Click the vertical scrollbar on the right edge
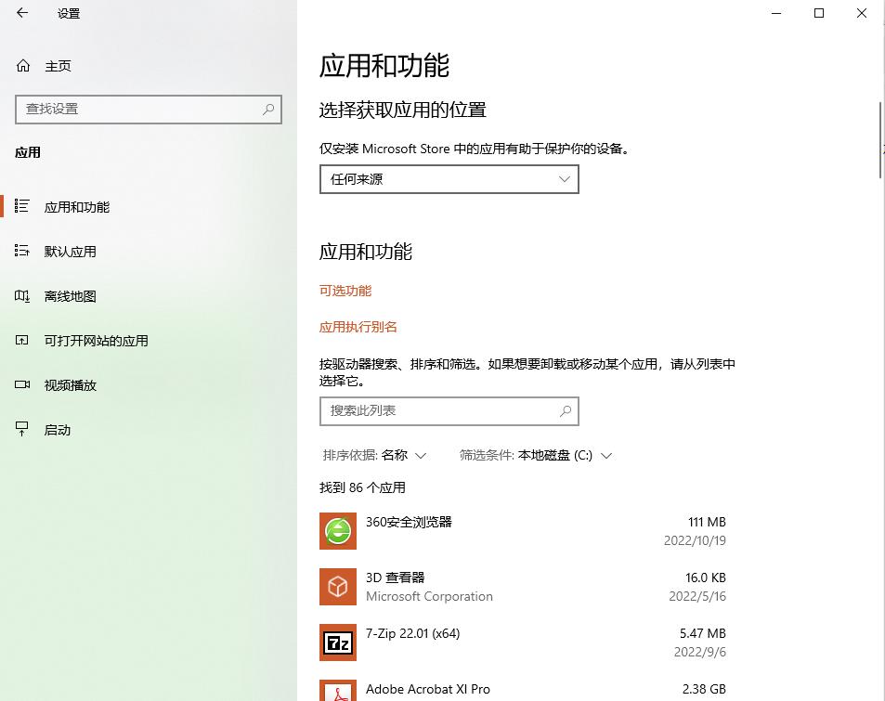The image size is (885, 701). click(878, 139)
